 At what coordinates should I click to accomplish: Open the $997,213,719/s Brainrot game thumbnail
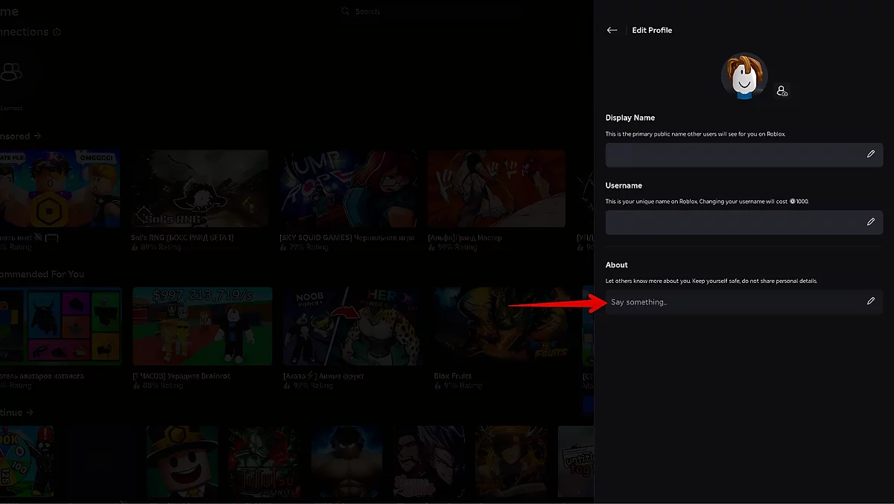(202, 326)
